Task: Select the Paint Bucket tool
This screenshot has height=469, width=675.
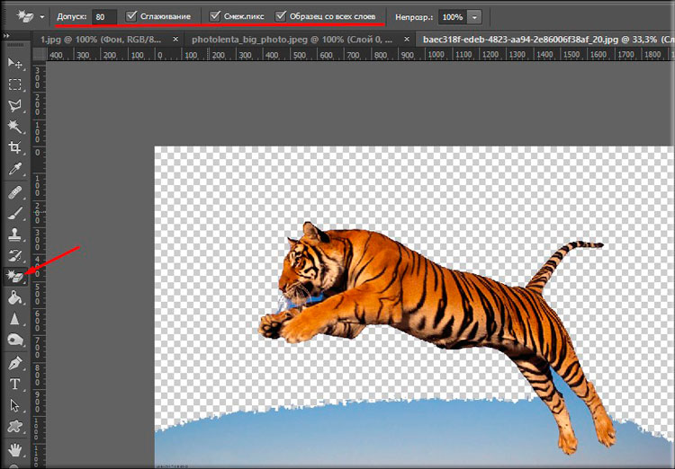Action: coord(15,298)
